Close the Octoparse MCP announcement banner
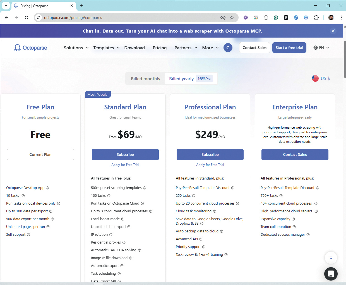Screen dimensions: 346x285 [333, 31]
